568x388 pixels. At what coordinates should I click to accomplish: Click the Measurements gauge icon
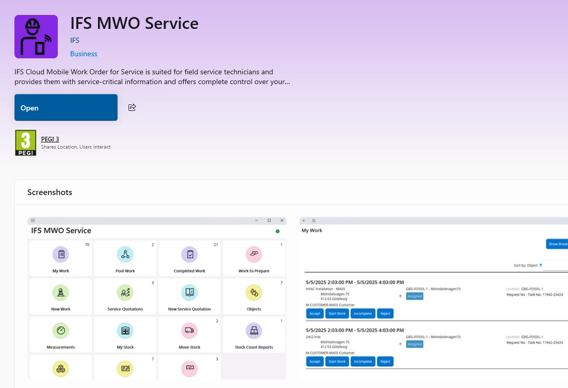coord(61,330)
